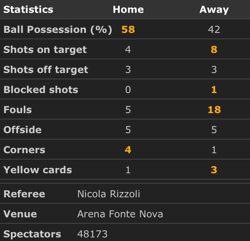
Task: Select the Offside row label
Action: pos(22,130)
